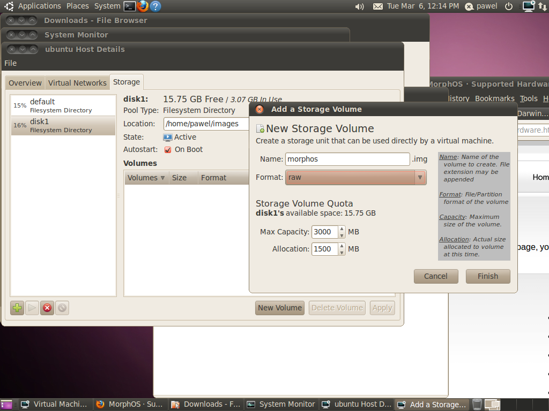The height and width of the screenshot is (411, 549).
Task: Increase Max Capacity with the up arrow
Action: click(342, 229)
